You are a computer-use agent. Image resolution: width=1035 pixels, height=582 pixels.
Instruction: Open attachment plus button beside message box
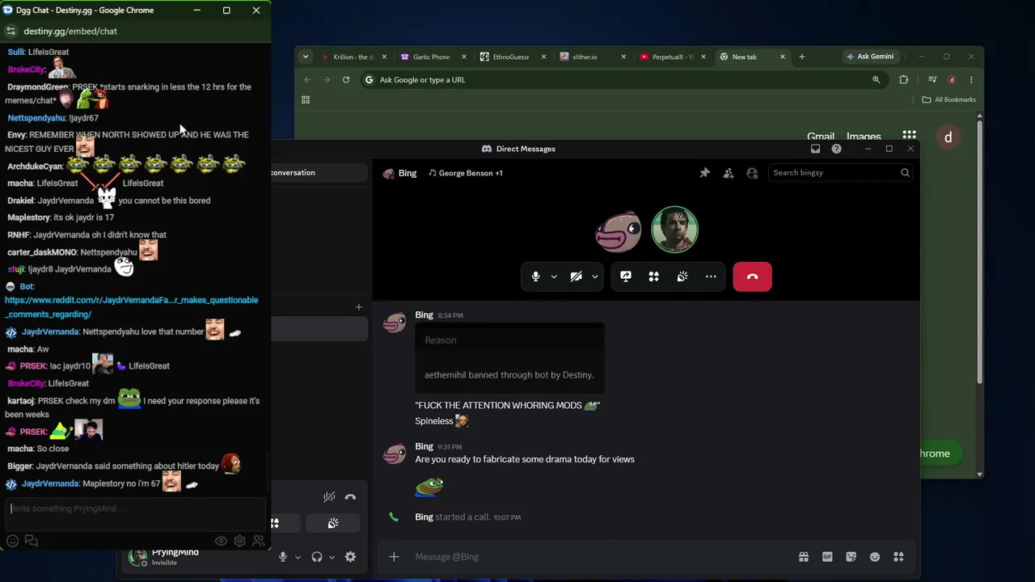394,557
